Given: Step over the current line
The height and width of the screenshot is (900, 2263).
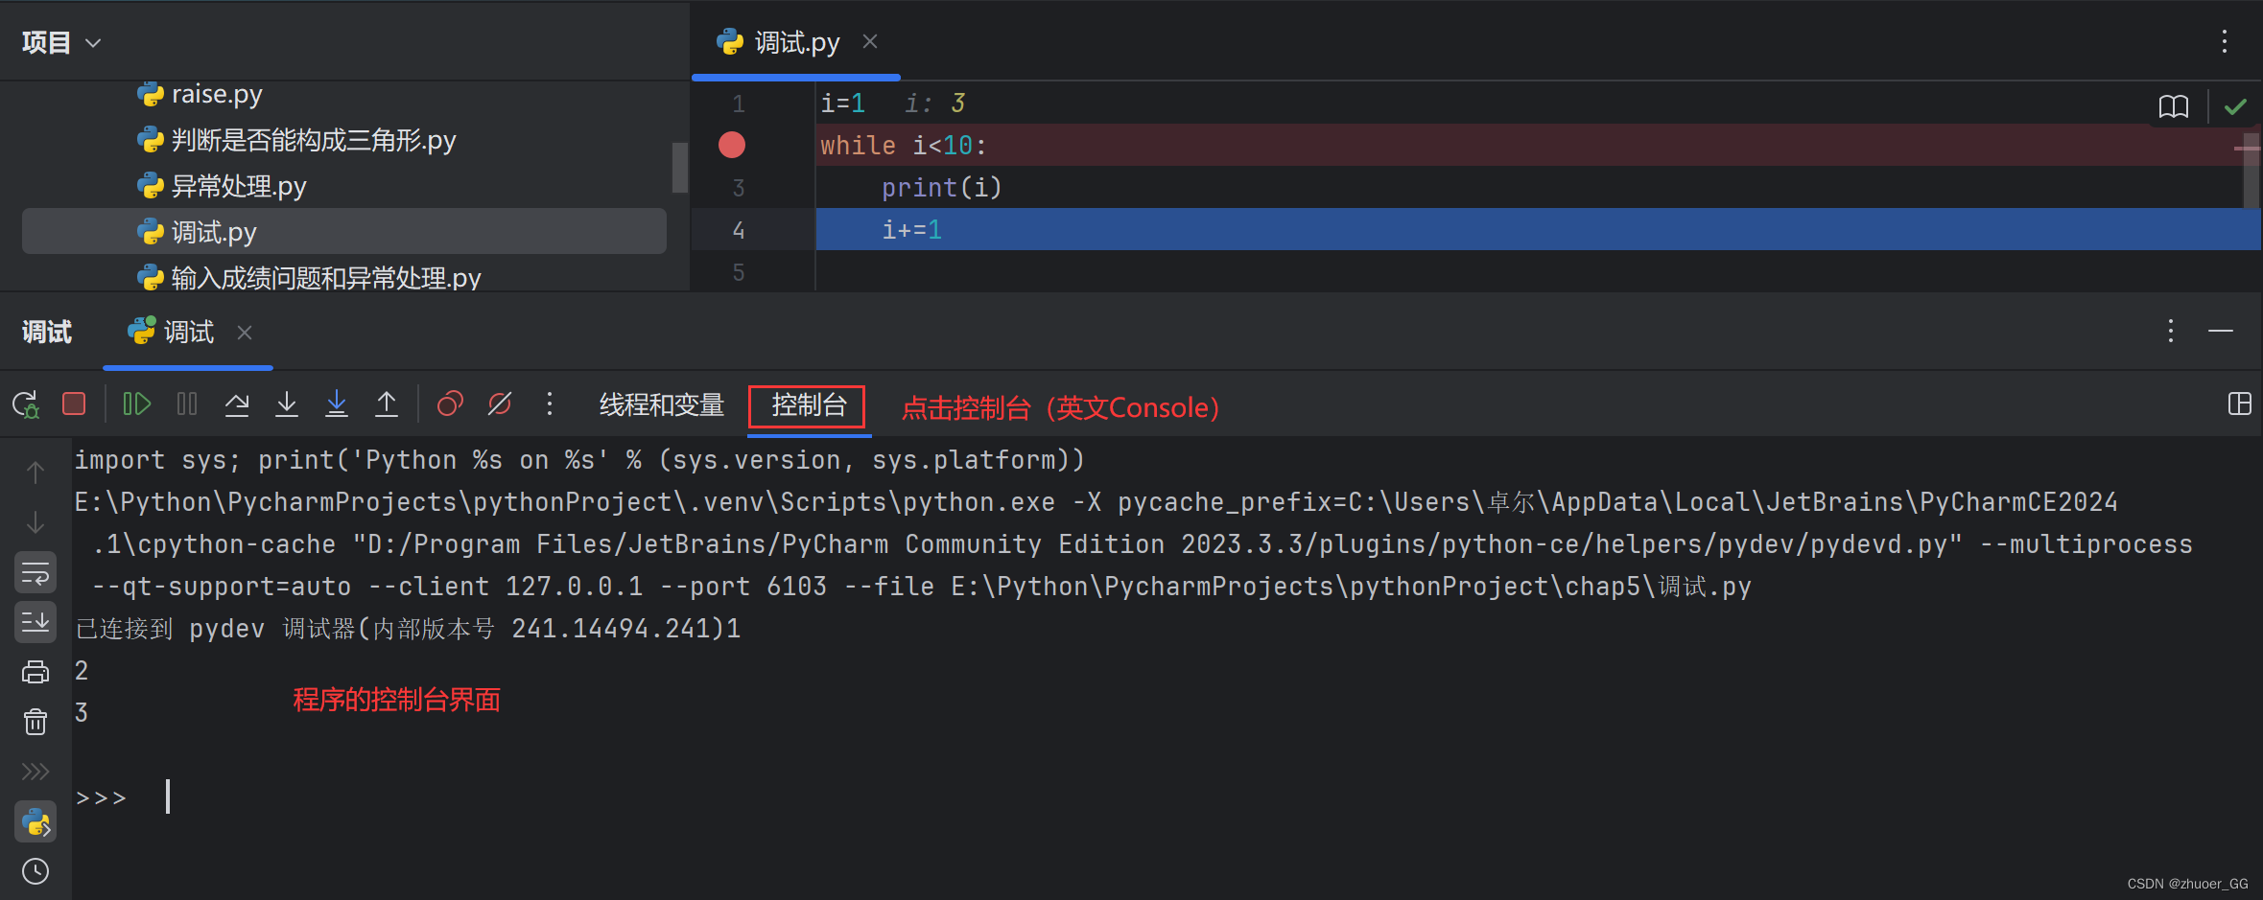Looking at the screenshot, I should (x=237, y=404).
